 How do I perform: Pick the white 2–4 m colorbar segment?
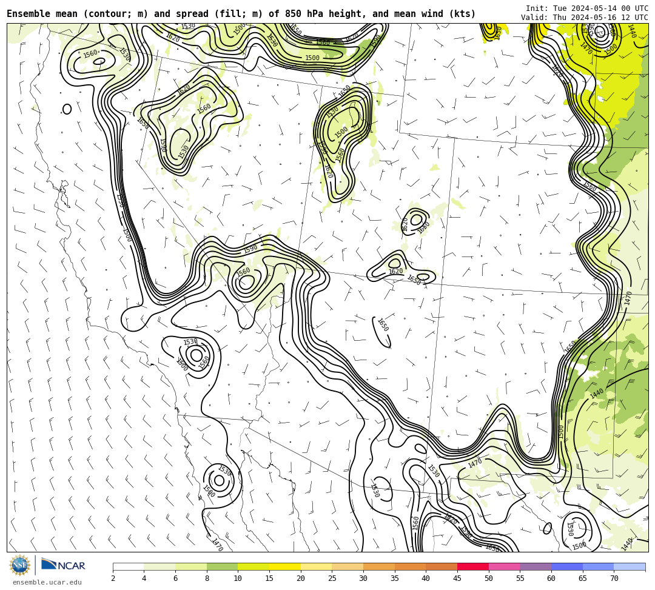[x=128, y=566]
